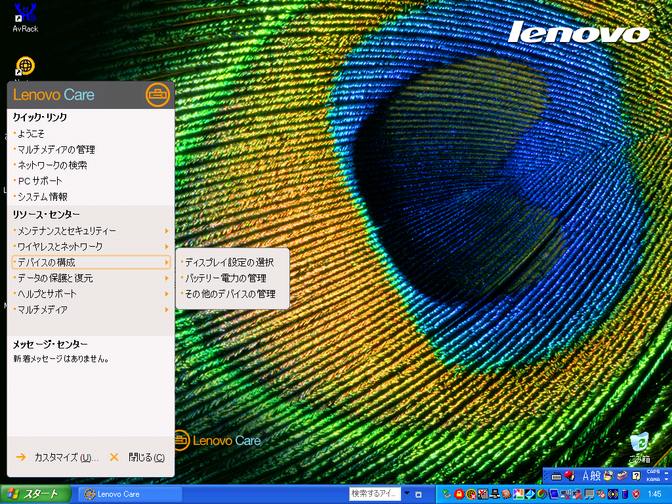Toggle CAPS lock in language bar
Image resolution: width=672 pixels, height=504 pixels.
[x=653, y=472]
